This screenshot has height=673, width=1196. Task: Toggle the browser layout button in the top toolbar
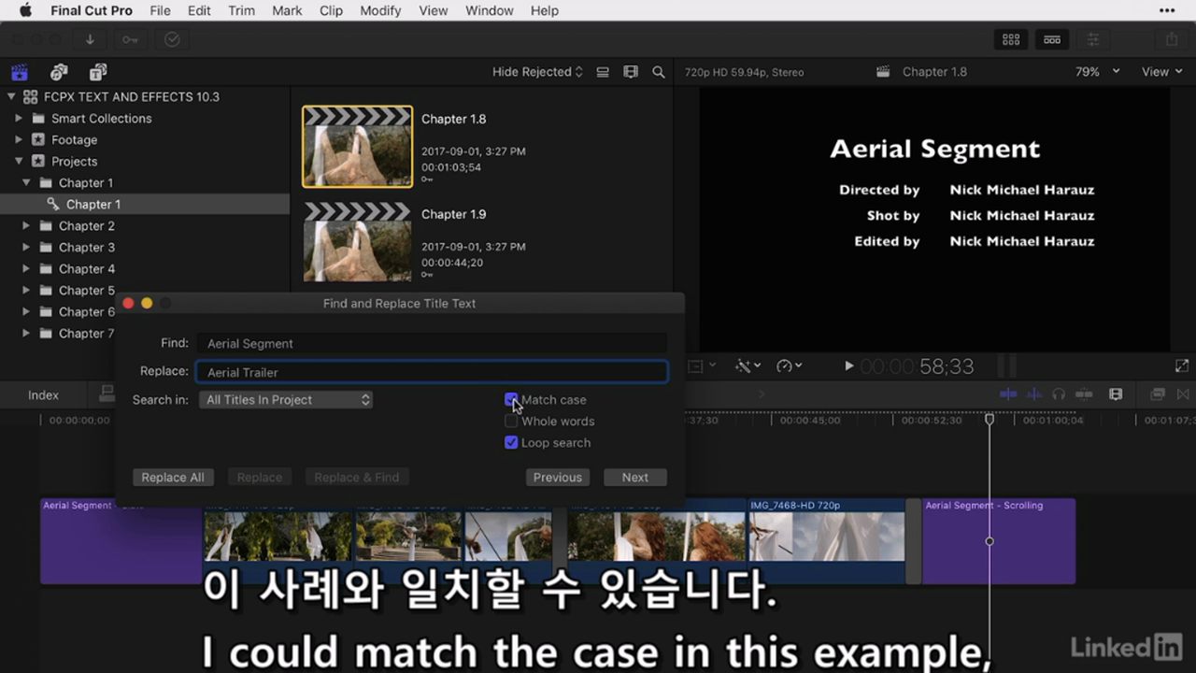pyautogui.click(x=1011, y=39)
